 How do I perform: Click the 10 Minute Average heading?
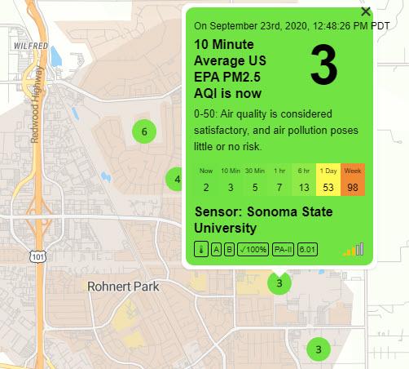230,69
